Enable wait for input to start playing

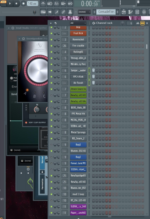(50, 3)
